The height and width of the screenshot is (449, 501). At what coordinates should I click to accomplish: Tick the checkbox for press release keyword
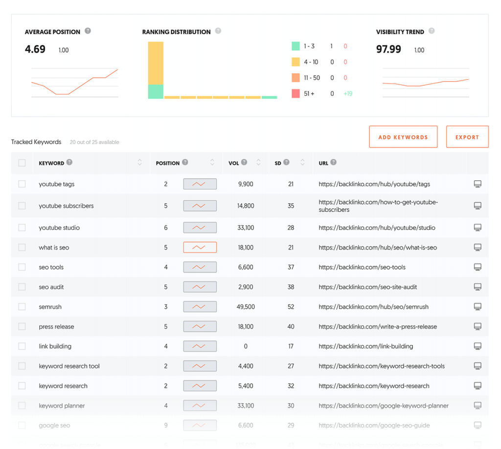pos(22,326)
